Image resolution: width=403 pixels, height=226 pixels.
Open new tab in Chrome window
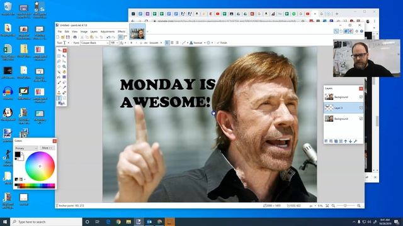tap(337, 14)
